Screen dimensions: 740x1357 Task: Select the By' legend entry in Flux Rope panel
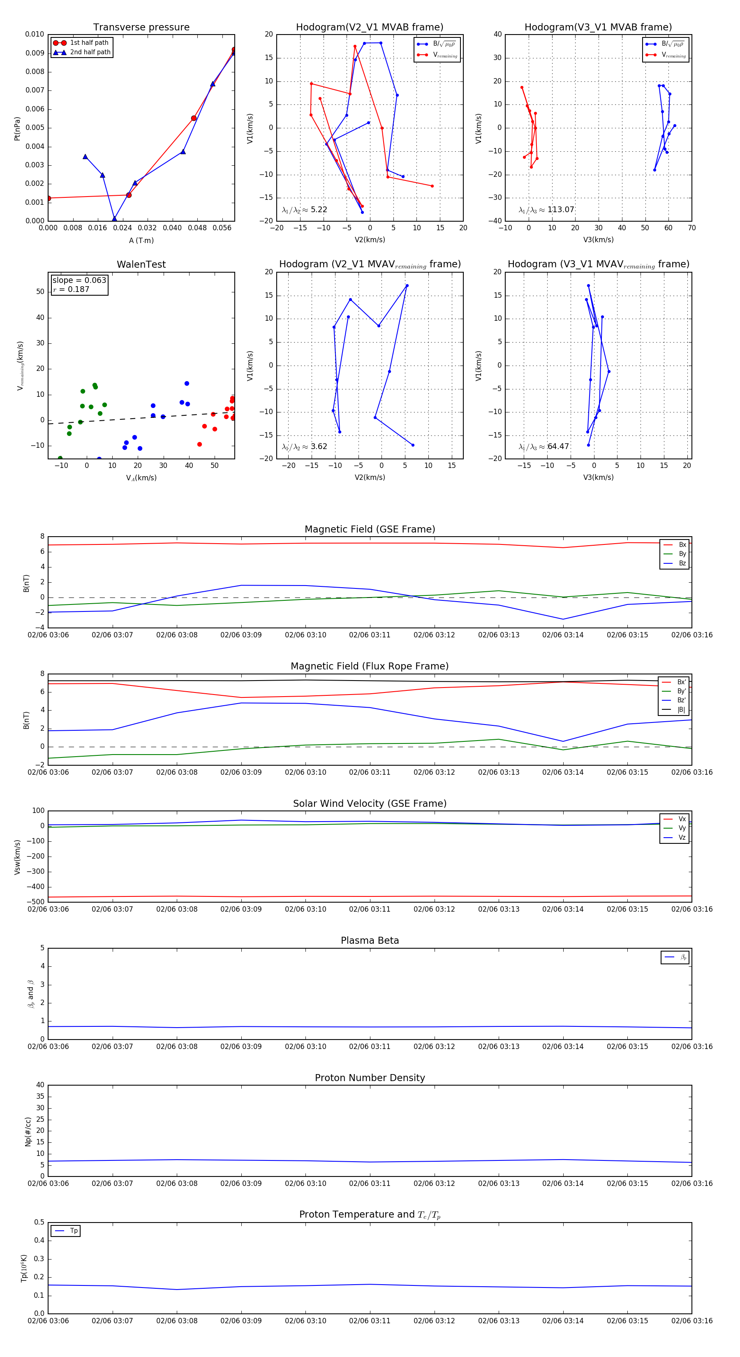click(x=674, y=691)
